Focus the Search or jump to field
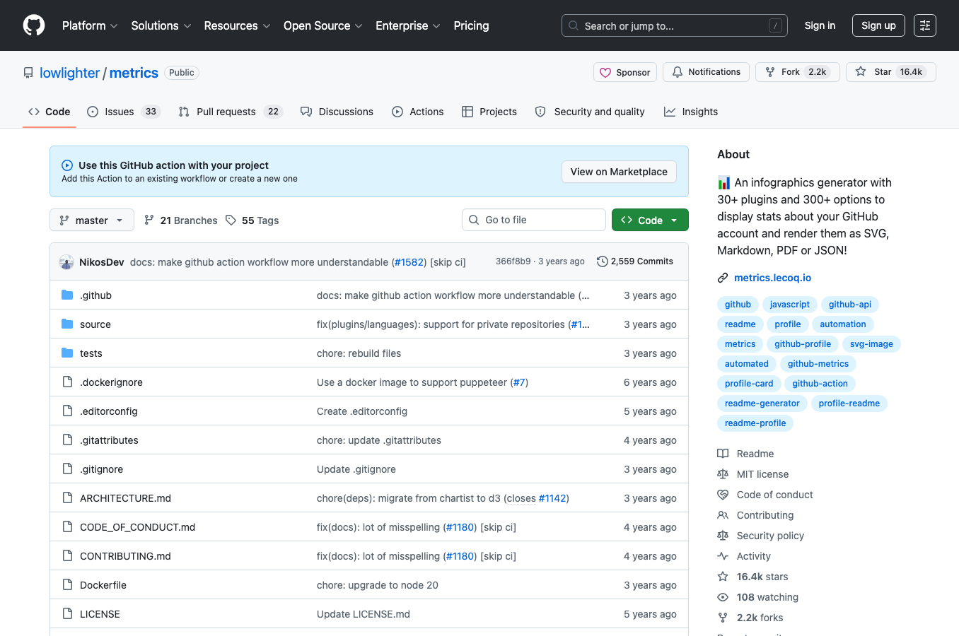Screen dimensions: 959x636 point(675,25)
